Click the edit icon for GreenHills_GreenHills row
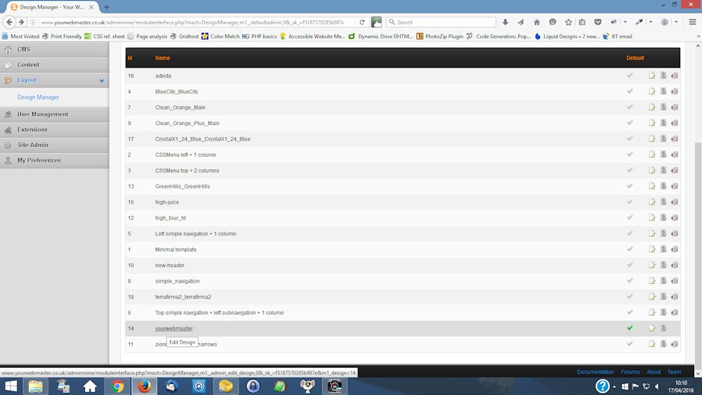This screenshot has height=395, width=702. (652, 186)
